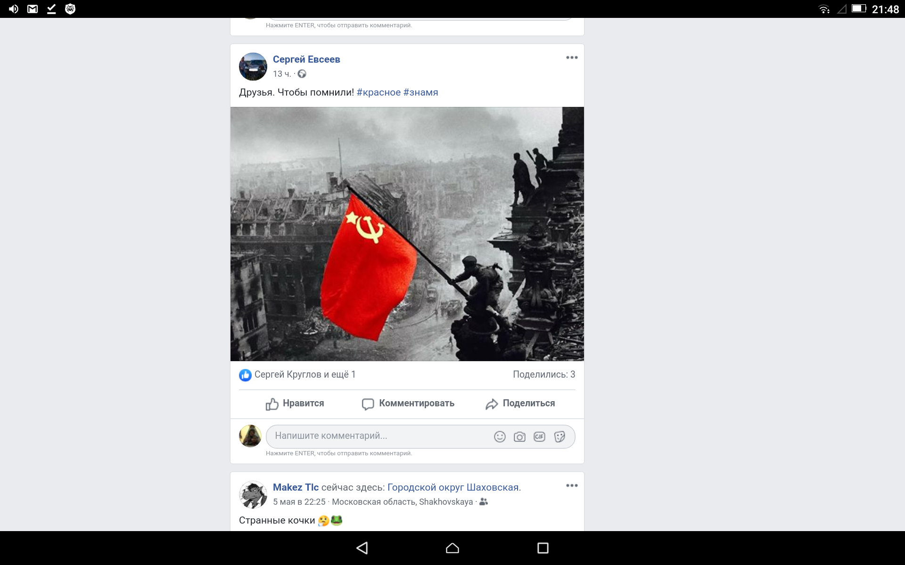Screen dimensions: 905x565
Task: Open Makez Tlc profile picture
Action: tap(253, 494)
